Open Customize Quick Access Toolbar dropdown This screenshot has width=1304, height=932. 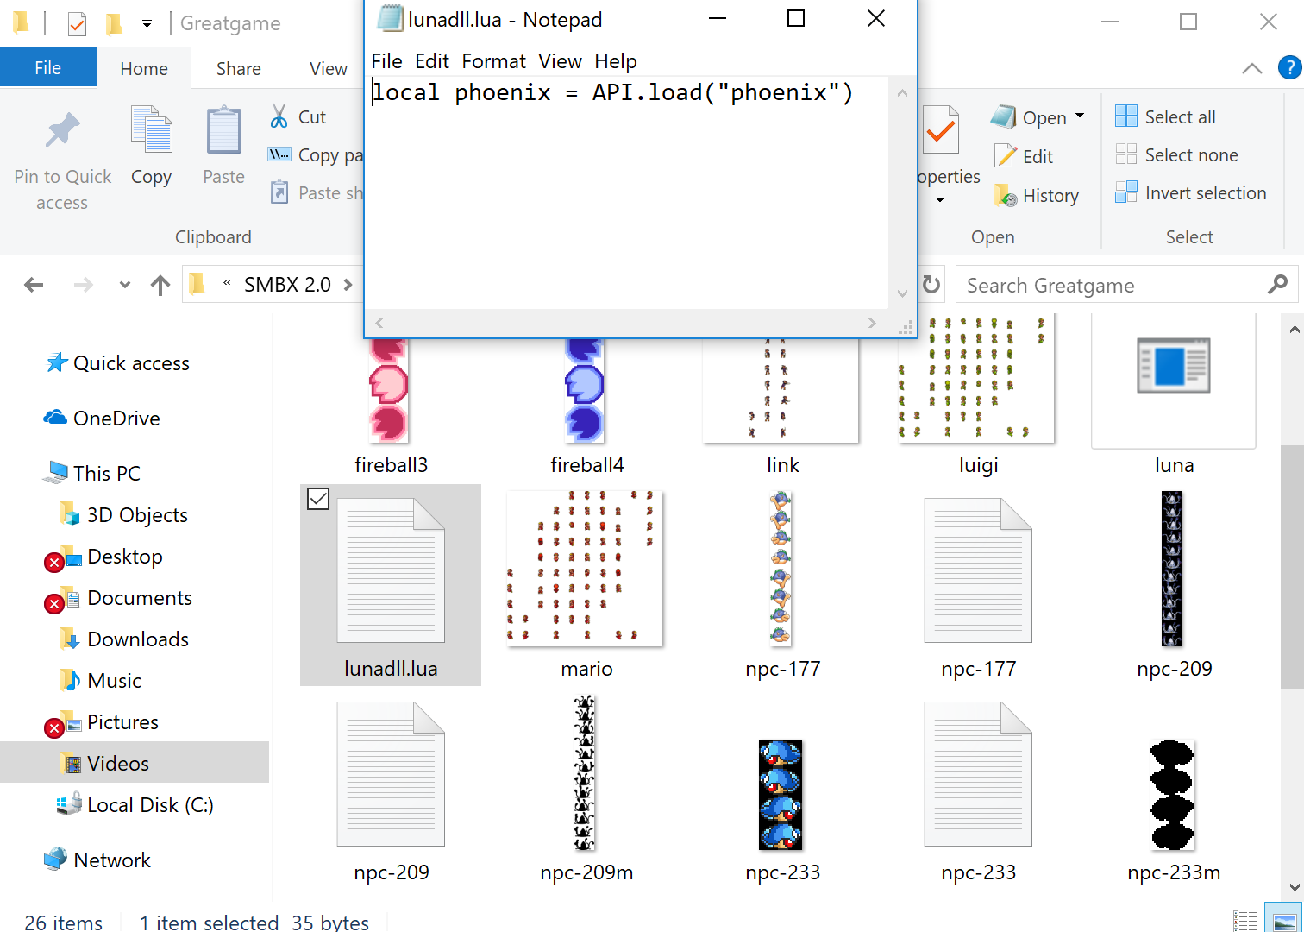point(147,24)
